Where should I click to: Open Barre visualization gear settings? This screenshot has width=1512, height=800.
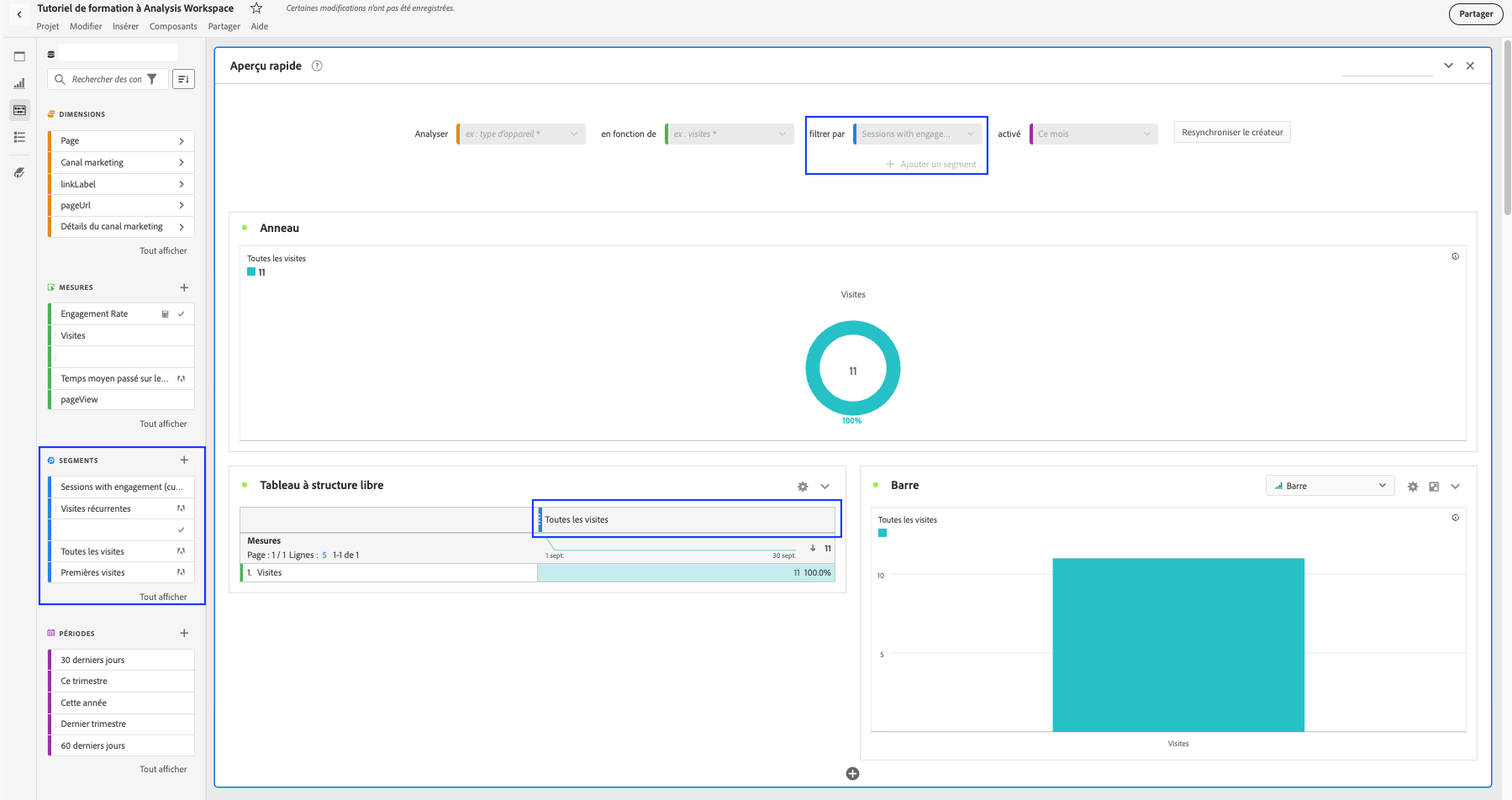(1413, 487)
